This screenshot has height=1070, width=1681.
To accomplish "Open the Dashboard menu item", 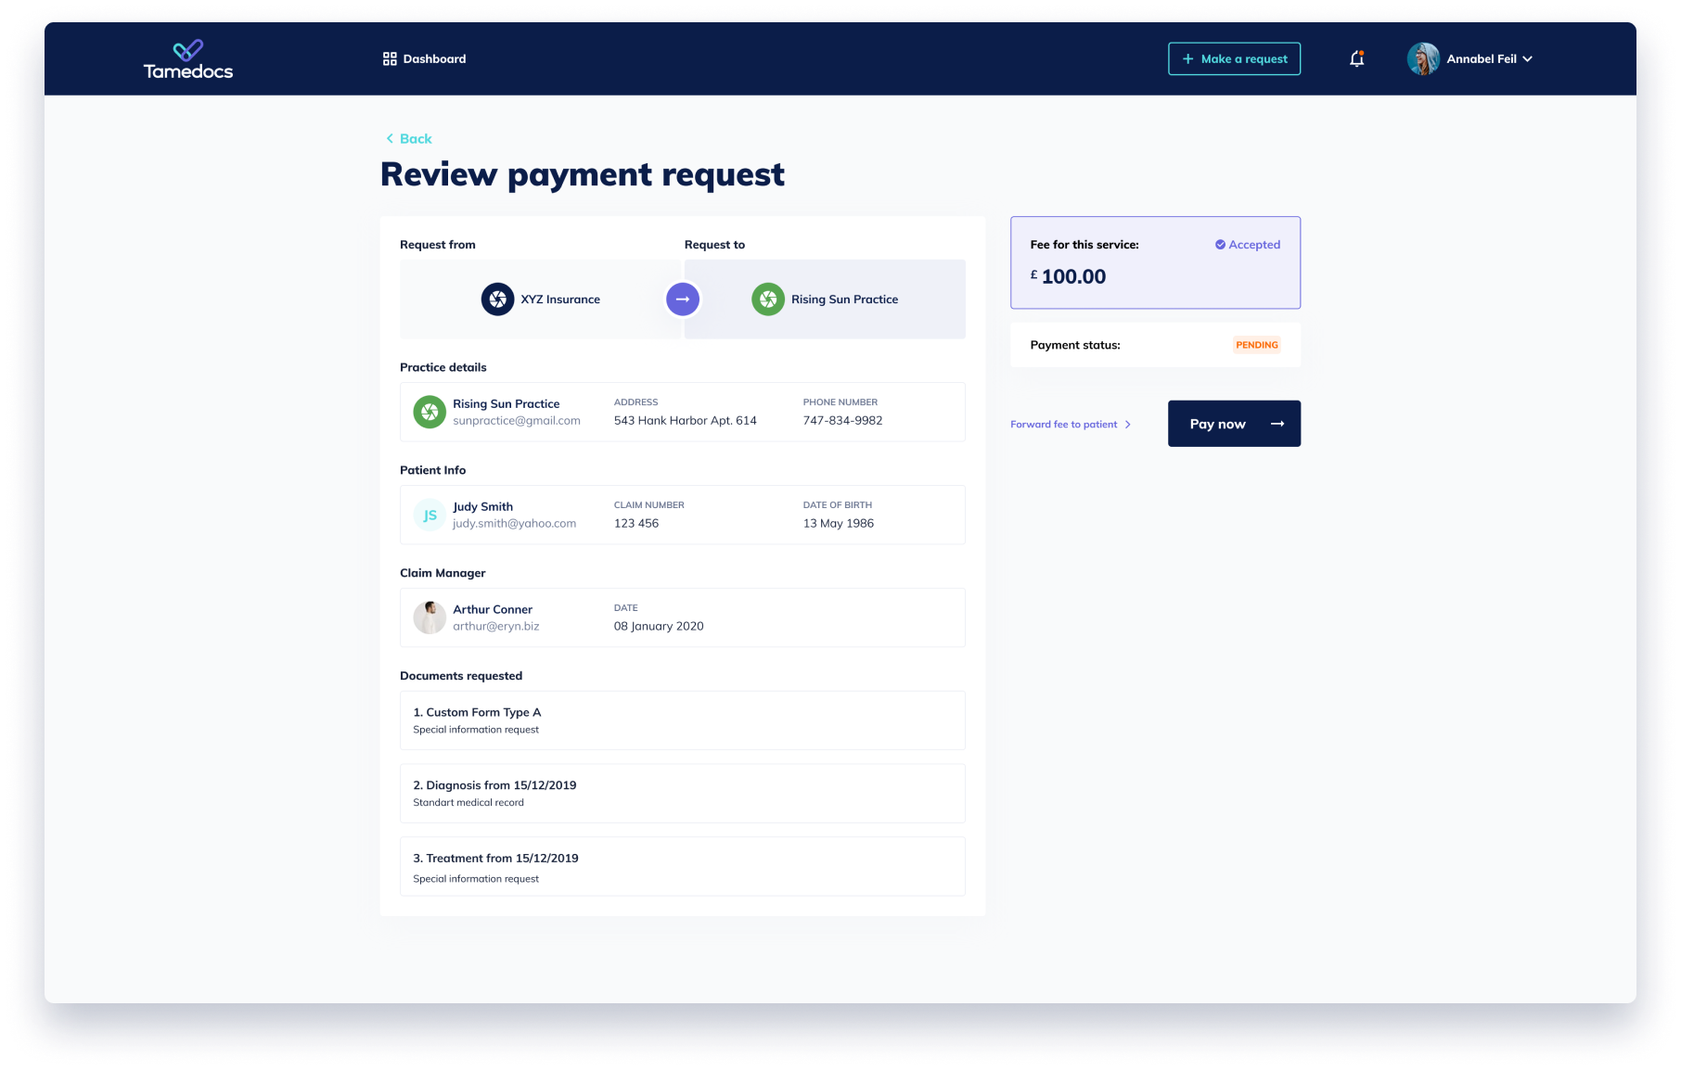I will coord(425,59).
